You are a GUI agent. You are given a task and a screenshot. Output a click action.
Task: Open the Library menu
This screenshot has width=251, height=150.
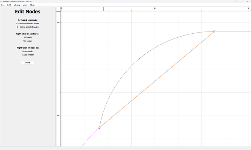[x=17, y=5]
